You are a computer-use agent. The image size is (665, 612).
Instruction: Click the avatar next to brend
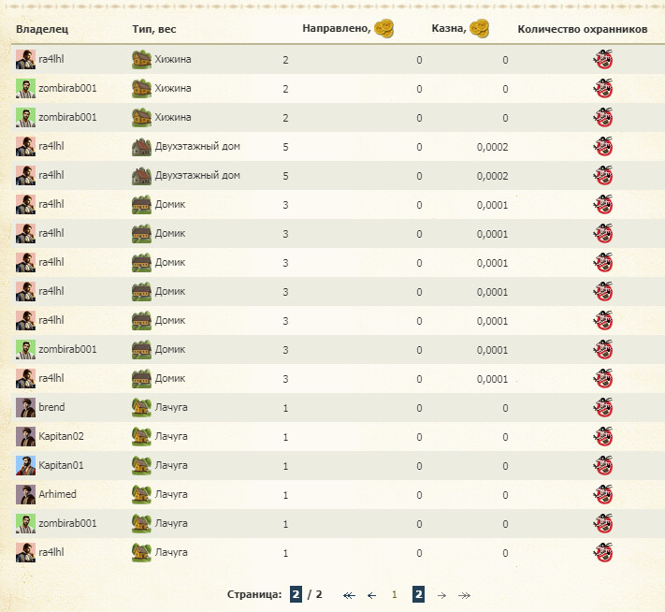coord(25,408)
